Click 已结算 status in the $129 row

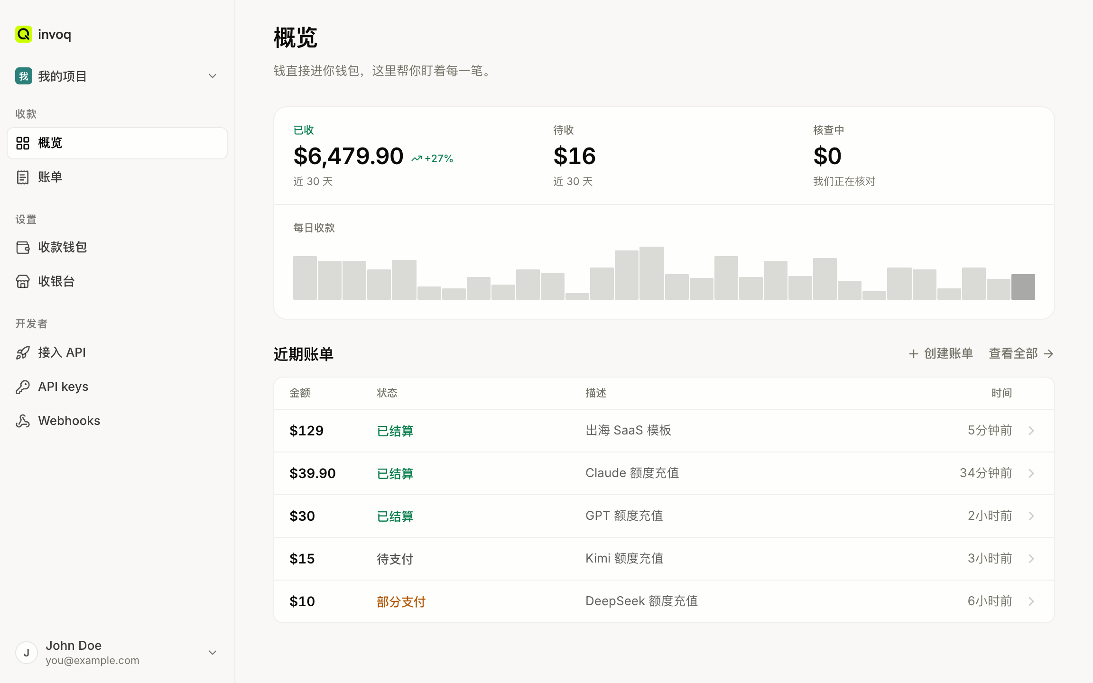point(395,431)
